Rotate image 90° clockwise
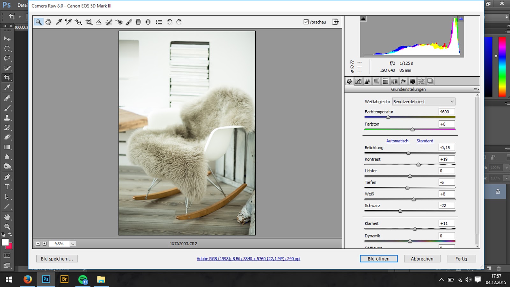 click(179, 22)
